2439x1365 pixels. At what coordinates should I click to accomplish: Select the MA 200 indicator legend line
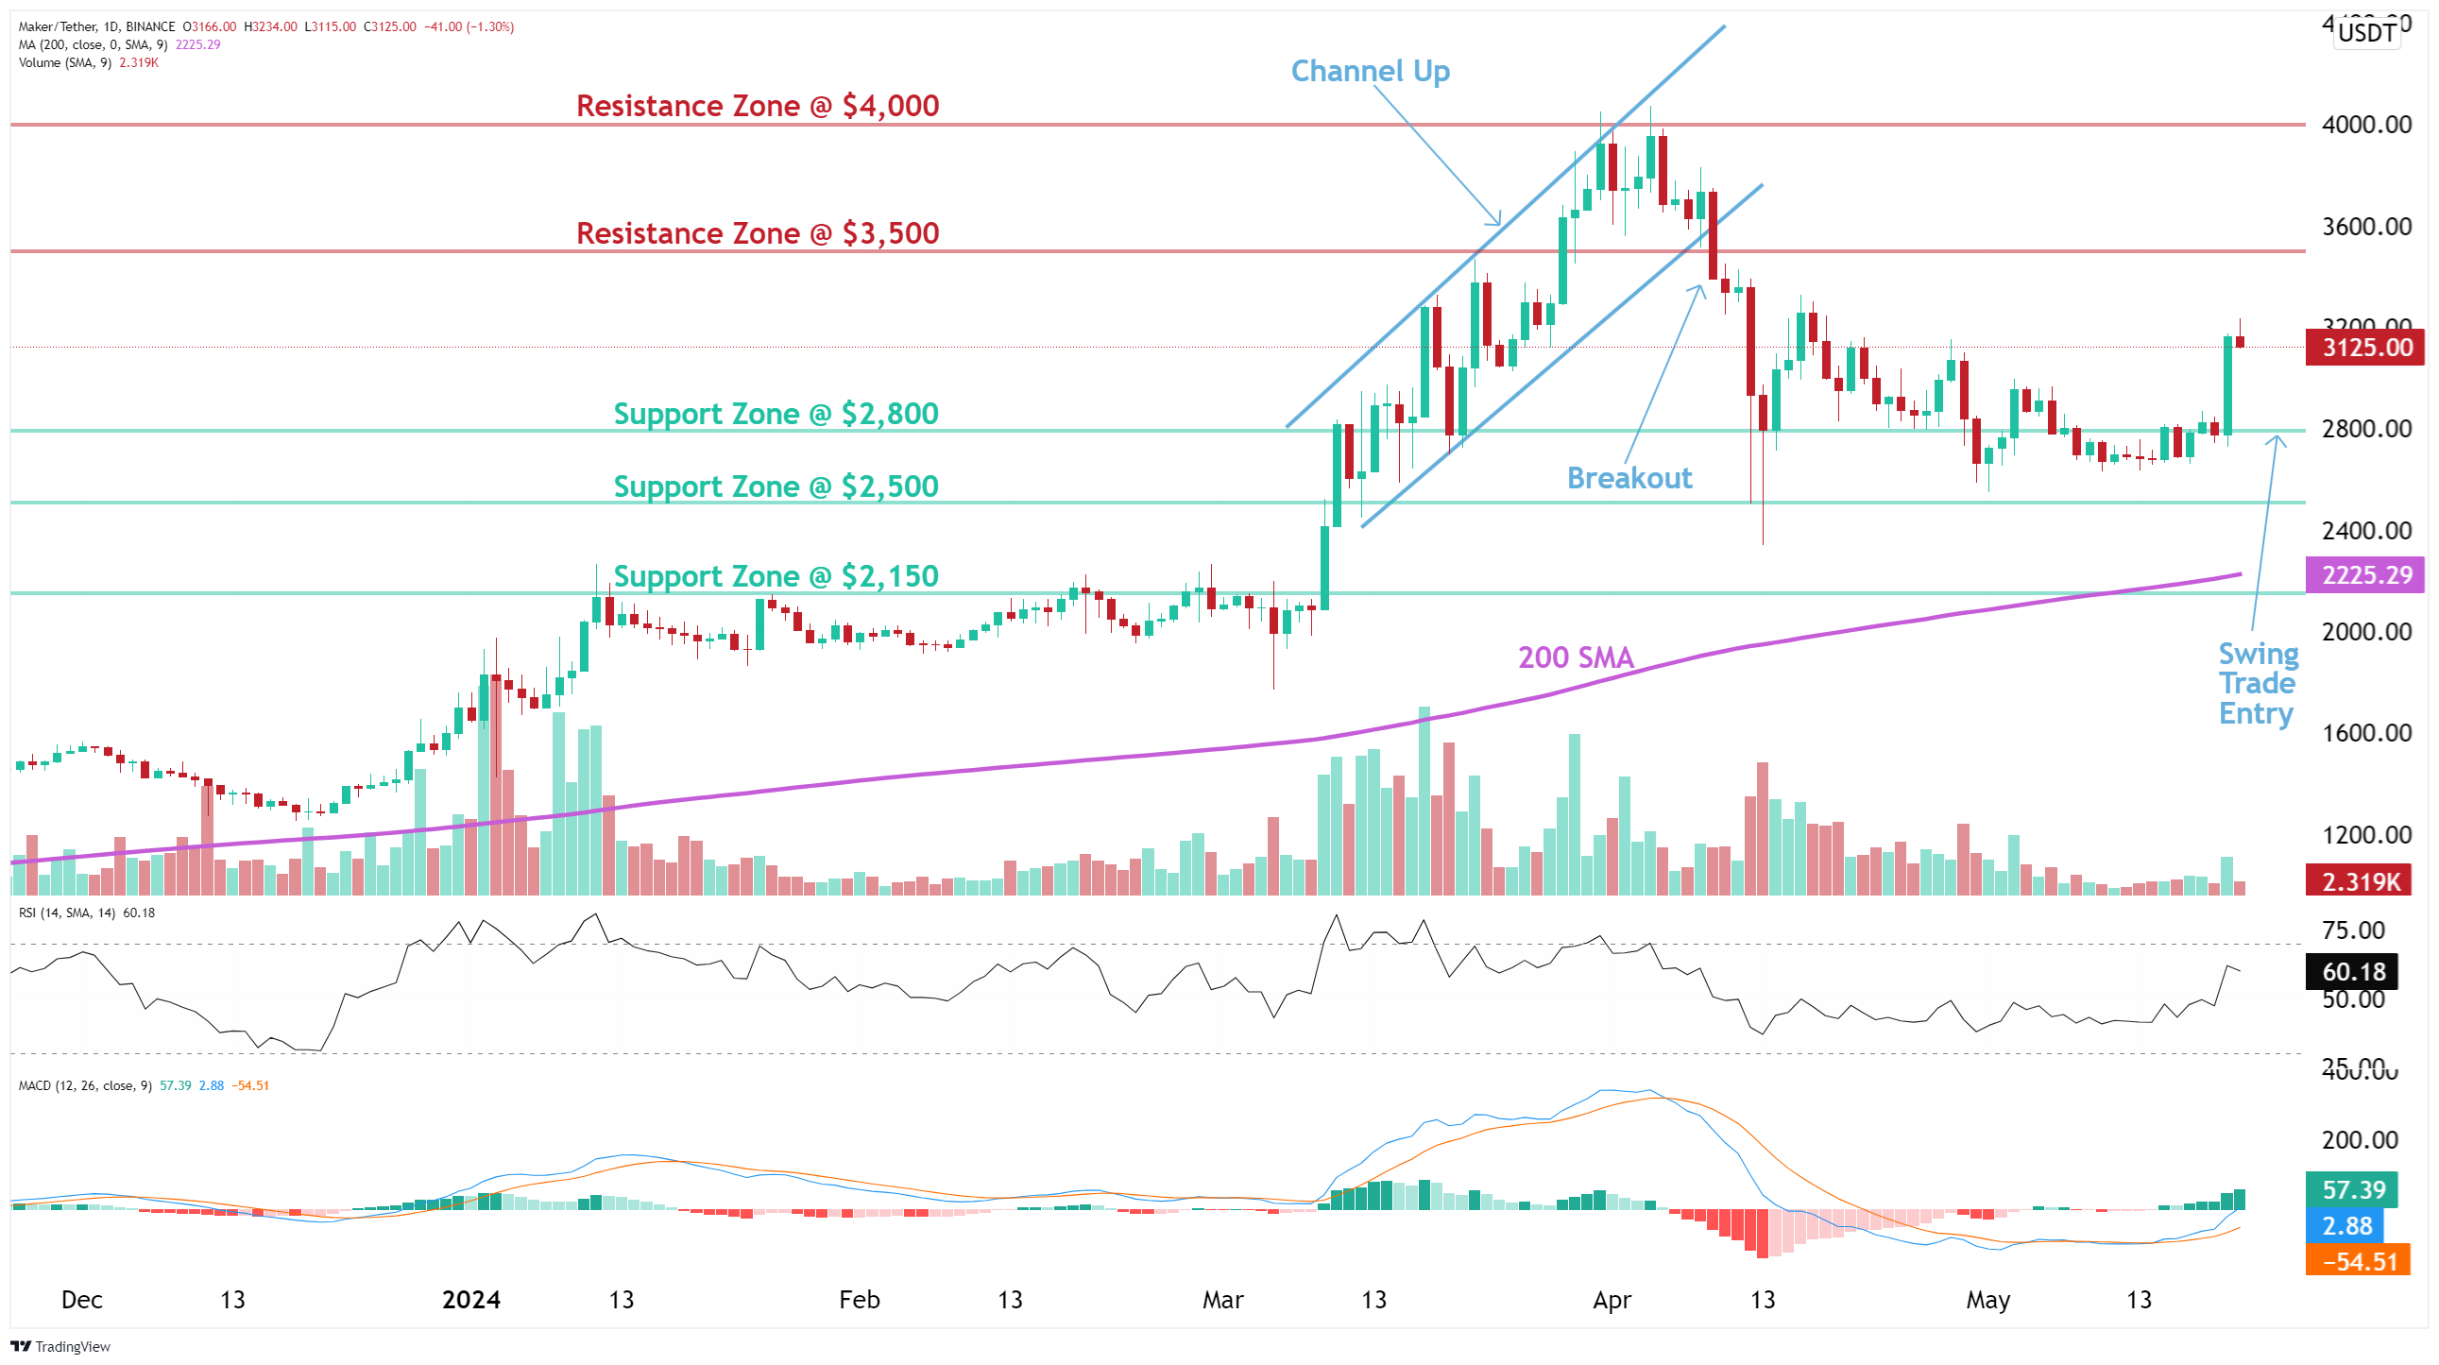coord(119,44)
